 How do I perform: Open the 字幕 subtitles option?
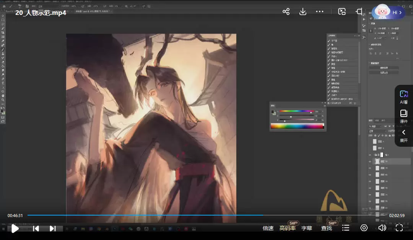pos(307,228)
